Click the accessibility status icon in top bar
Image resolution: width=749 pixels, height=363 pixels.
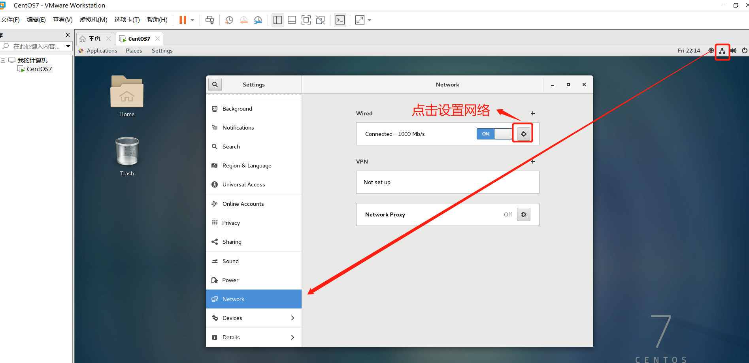tap(711, 51)
